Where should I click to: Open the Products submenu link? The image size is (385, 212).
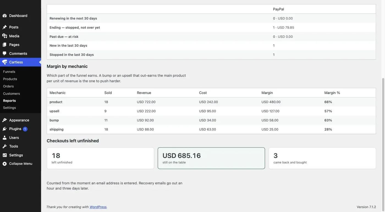10,79
